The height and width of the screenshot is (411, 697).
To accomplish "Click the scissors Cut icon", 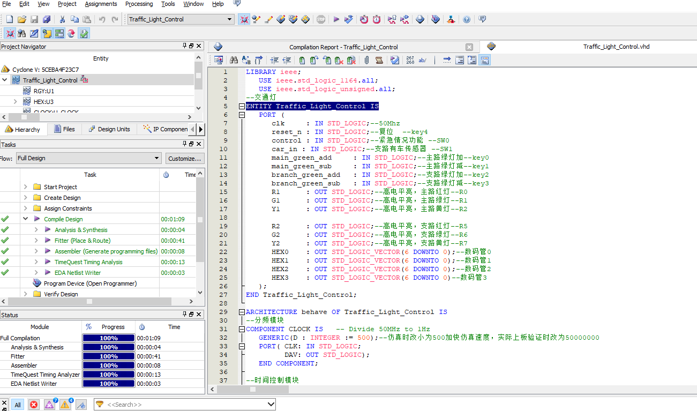I will [62, 19].
